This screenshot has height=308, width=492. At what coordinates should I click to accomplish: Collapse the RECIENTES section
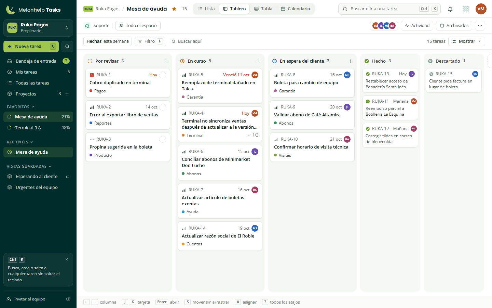pos(20,142)
